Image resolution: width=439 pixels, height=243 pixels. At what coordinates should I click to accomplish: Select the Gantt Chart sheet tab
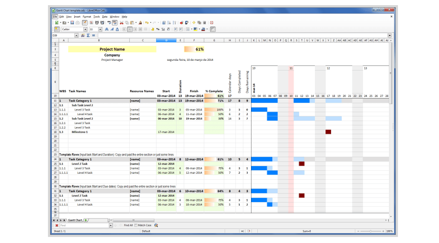(x=75, y=220)
